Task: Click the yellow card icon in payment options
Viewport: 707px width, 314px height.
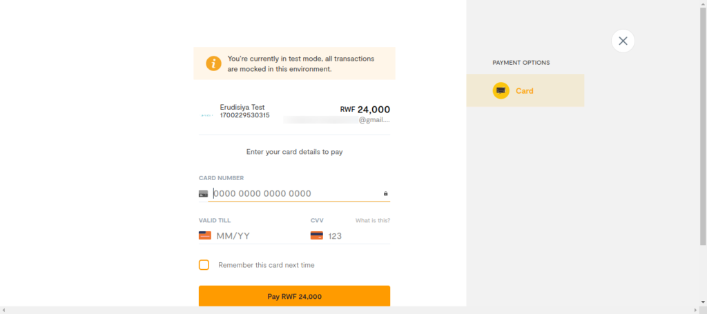Action: pyautogui.click(x=501, y=90)
